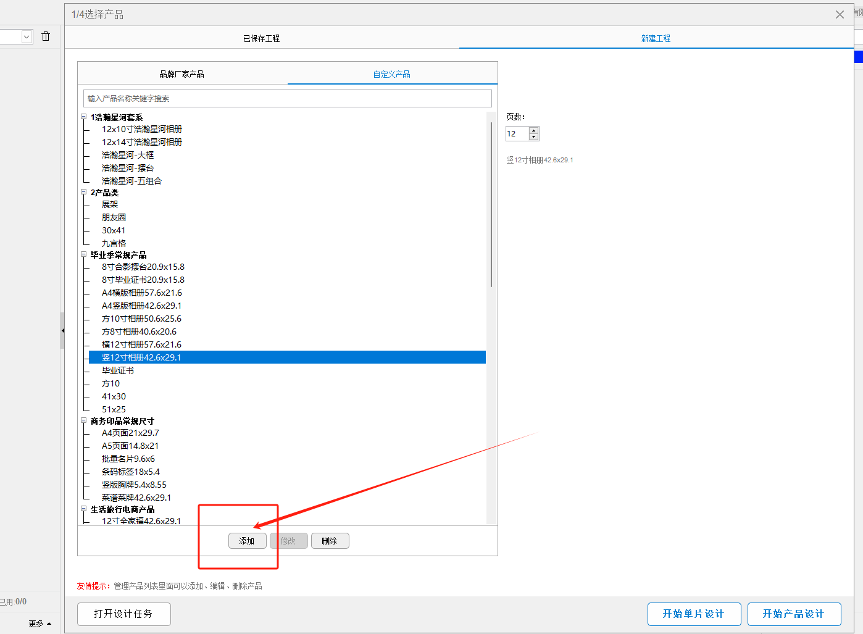Increase page count with up arrow
Screen dimensions: 863x634
click(534, 130)
